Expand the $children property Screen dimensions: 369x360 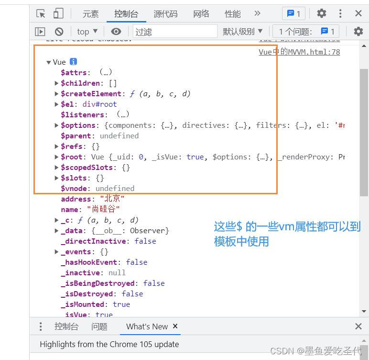pos(56,83)
